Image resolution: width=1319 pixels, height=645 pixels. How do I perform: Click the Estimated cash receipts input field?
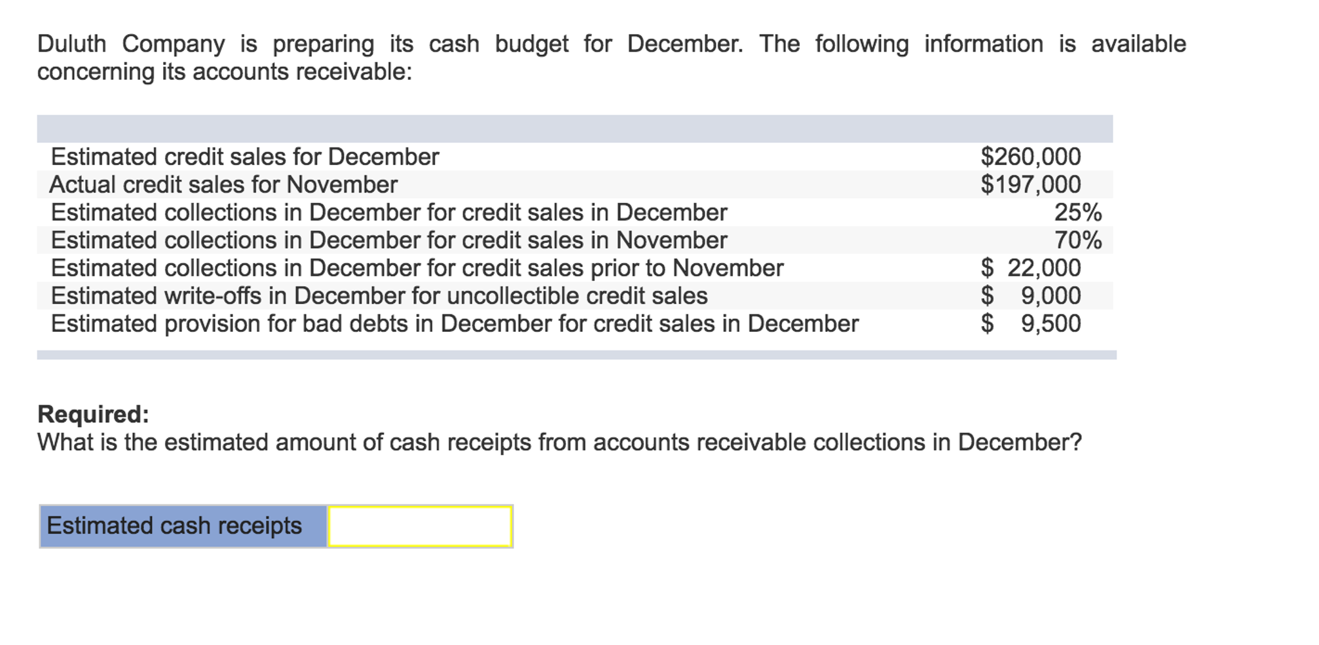point(419,525)
